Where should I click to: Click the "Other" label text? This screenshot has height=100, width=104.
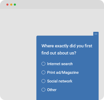[52, 90]
